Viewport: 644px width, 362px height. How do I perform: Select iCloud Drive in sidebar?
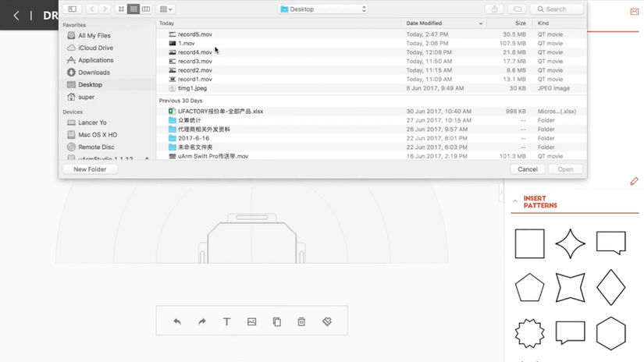point(95,48)
